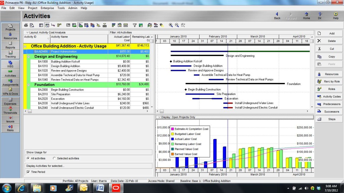Open the File menu
The height and width of the screenshot is (193, 344).
[x=4, y=8]
